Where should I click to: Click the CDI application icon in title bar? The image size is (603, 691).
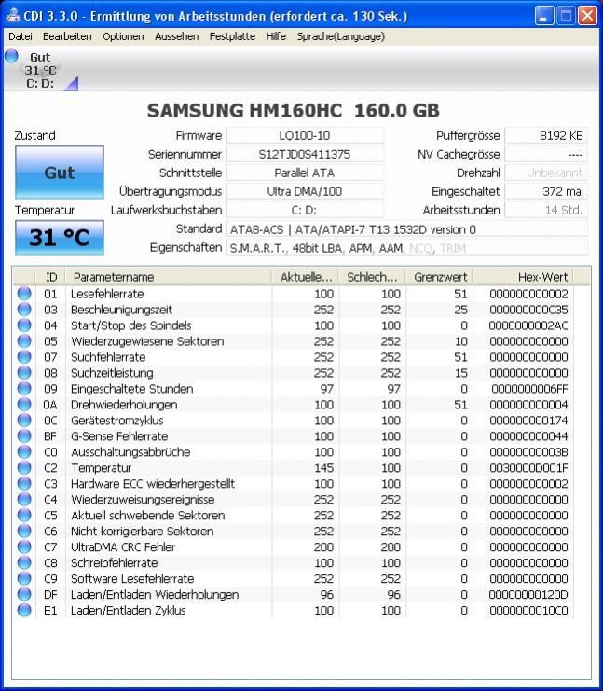(12, 16)
